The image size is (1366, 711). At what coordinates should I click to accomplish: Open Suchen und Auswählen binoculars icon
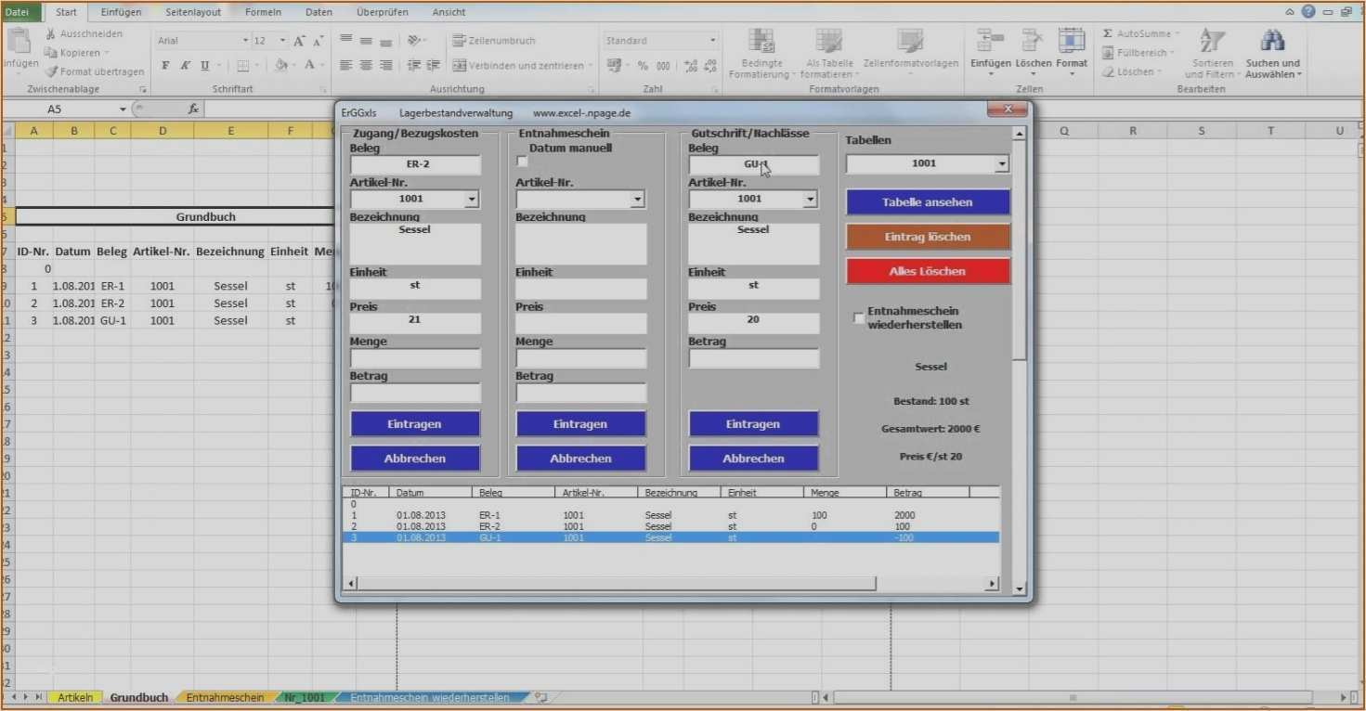1271,42
